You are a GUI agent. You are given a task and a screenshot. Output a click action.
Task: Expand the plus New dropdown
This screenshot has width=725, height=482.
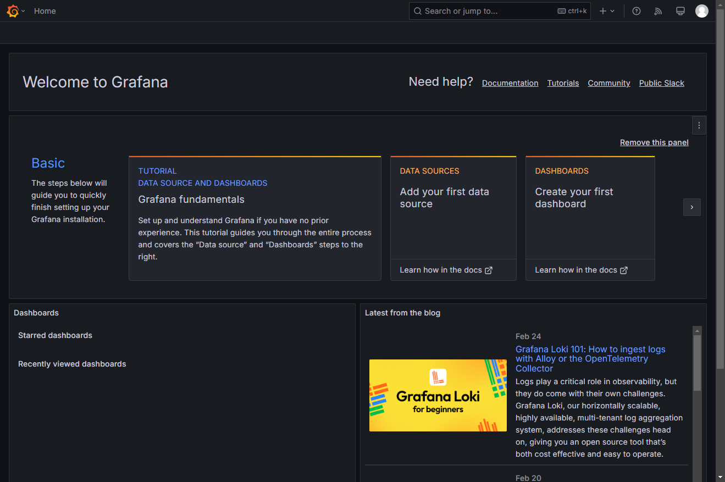tap(607, 11)
